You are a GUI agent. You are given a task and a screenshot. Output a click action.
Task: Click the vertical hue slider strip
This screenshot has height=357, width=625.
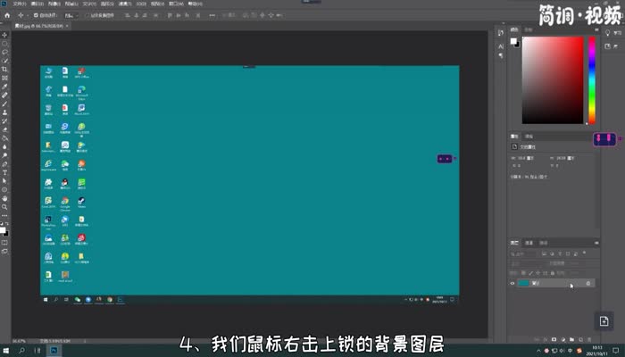point(592,80)
